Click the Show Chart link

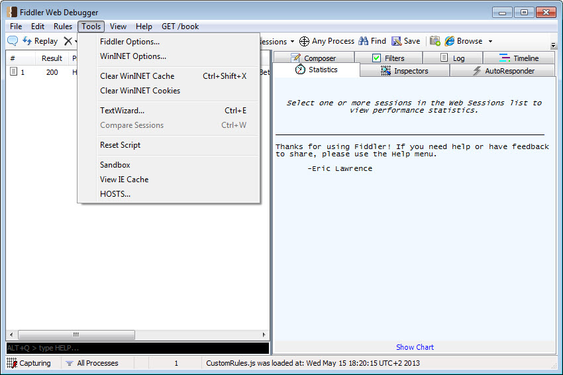click(415, 347)
